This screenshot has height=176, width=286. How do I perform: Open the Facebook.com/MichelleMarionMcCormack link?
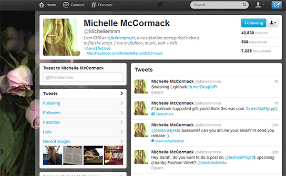coord(124,53)
